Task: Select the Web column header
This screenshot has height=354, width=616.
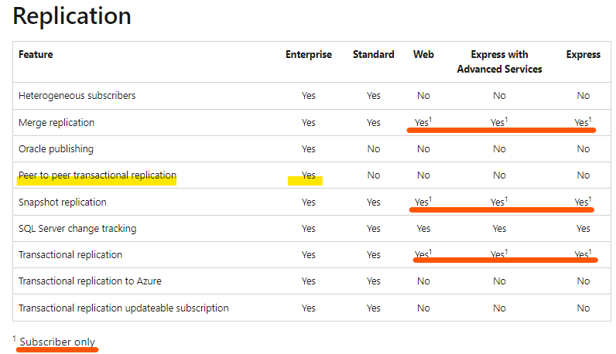Action: coord(423,55)
